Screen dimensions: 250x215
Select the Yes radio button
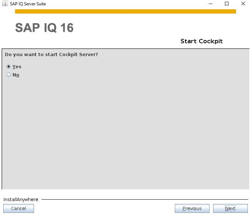pos(9,66)
